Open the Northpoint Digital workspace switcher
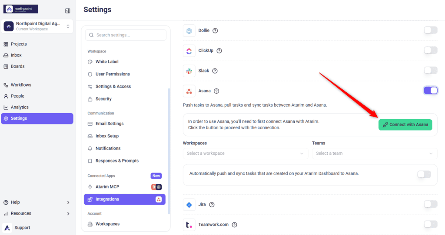 coord(37,26)
